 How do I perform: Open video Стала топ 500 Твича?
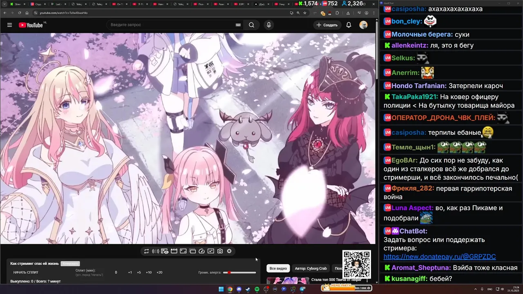336,280
